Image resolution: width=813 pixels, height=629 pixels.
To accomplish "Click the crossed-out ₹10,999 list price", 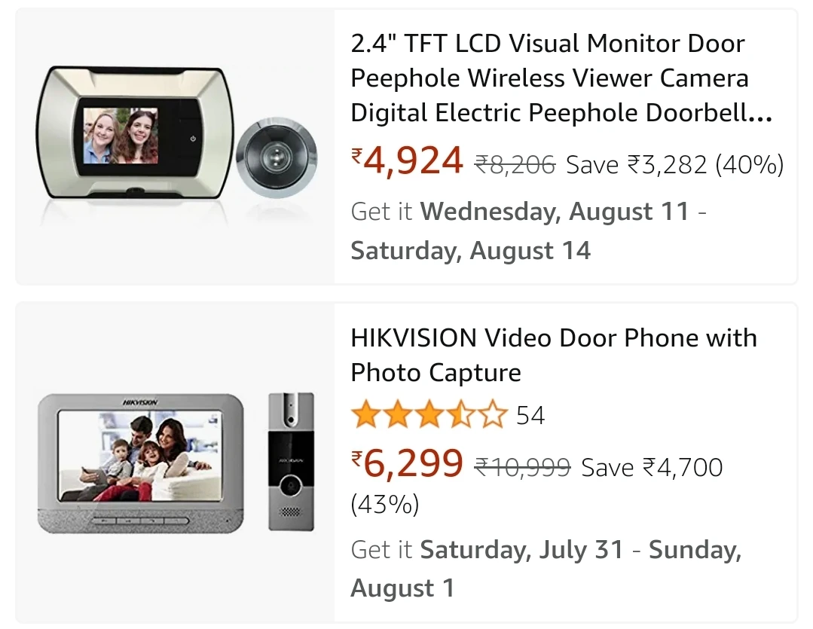I will point(522,467).
